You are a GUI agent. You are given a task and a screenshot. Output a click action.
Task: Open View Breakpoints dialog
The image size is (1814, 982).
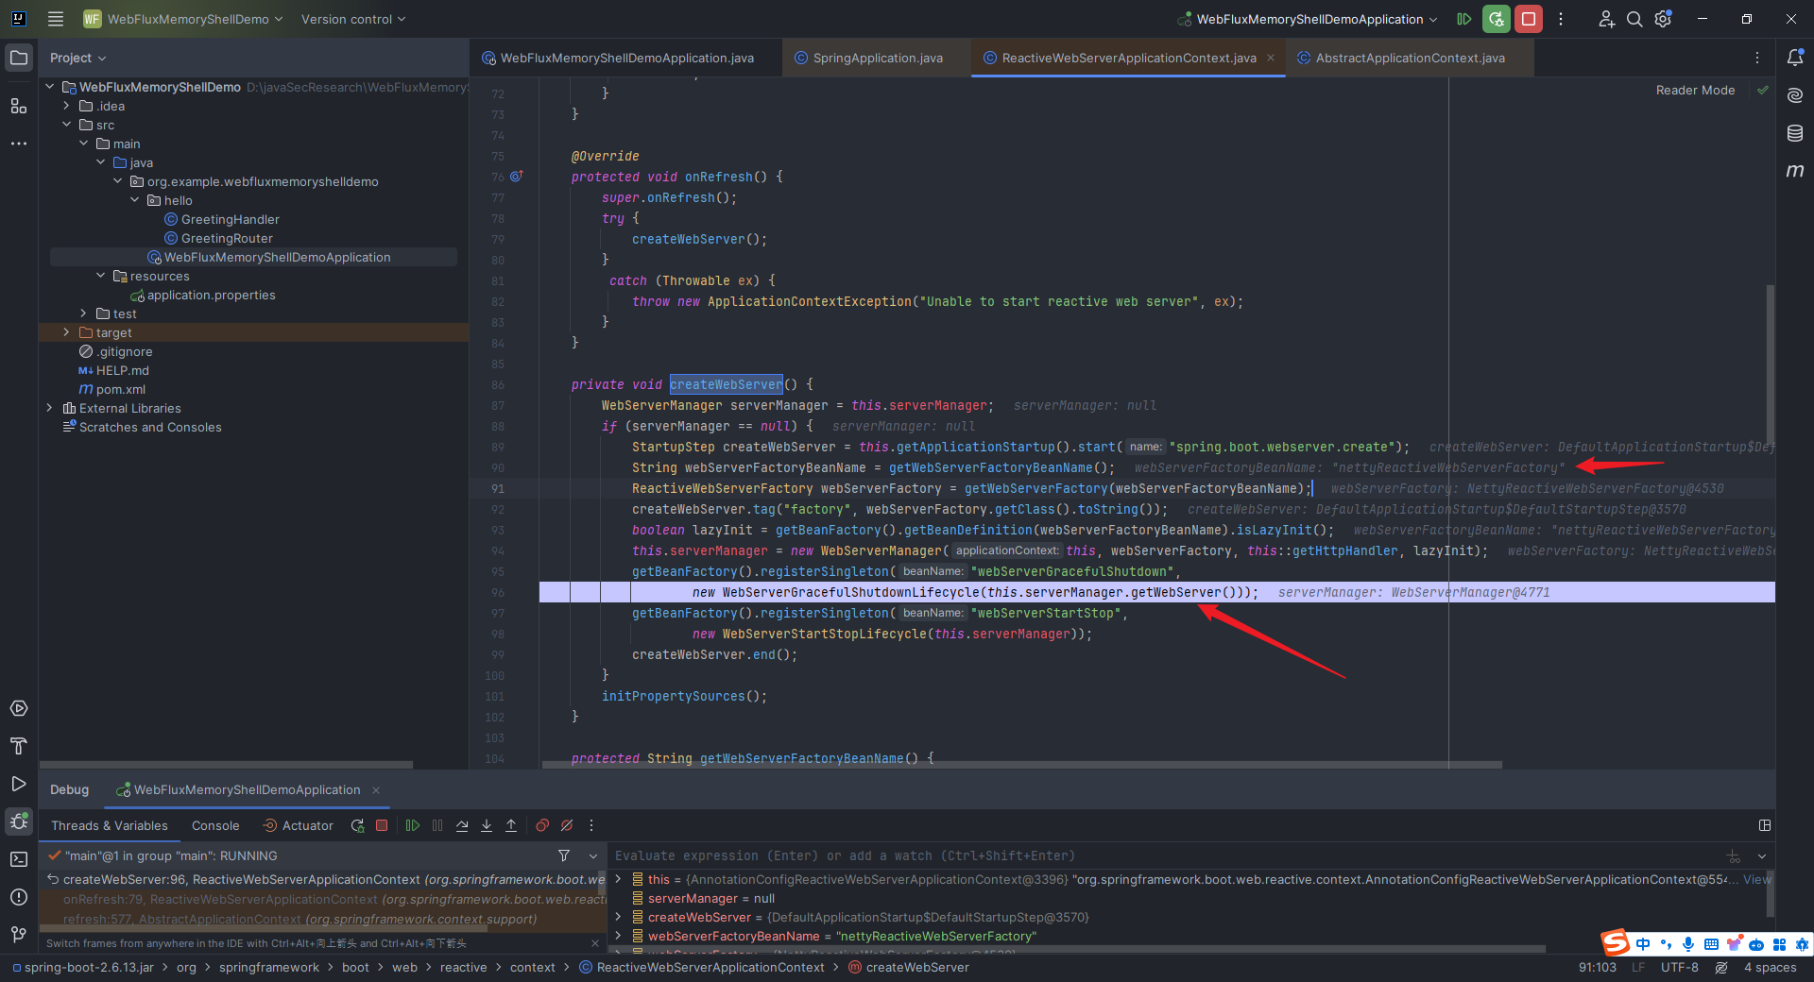click(x=542, y=825)
